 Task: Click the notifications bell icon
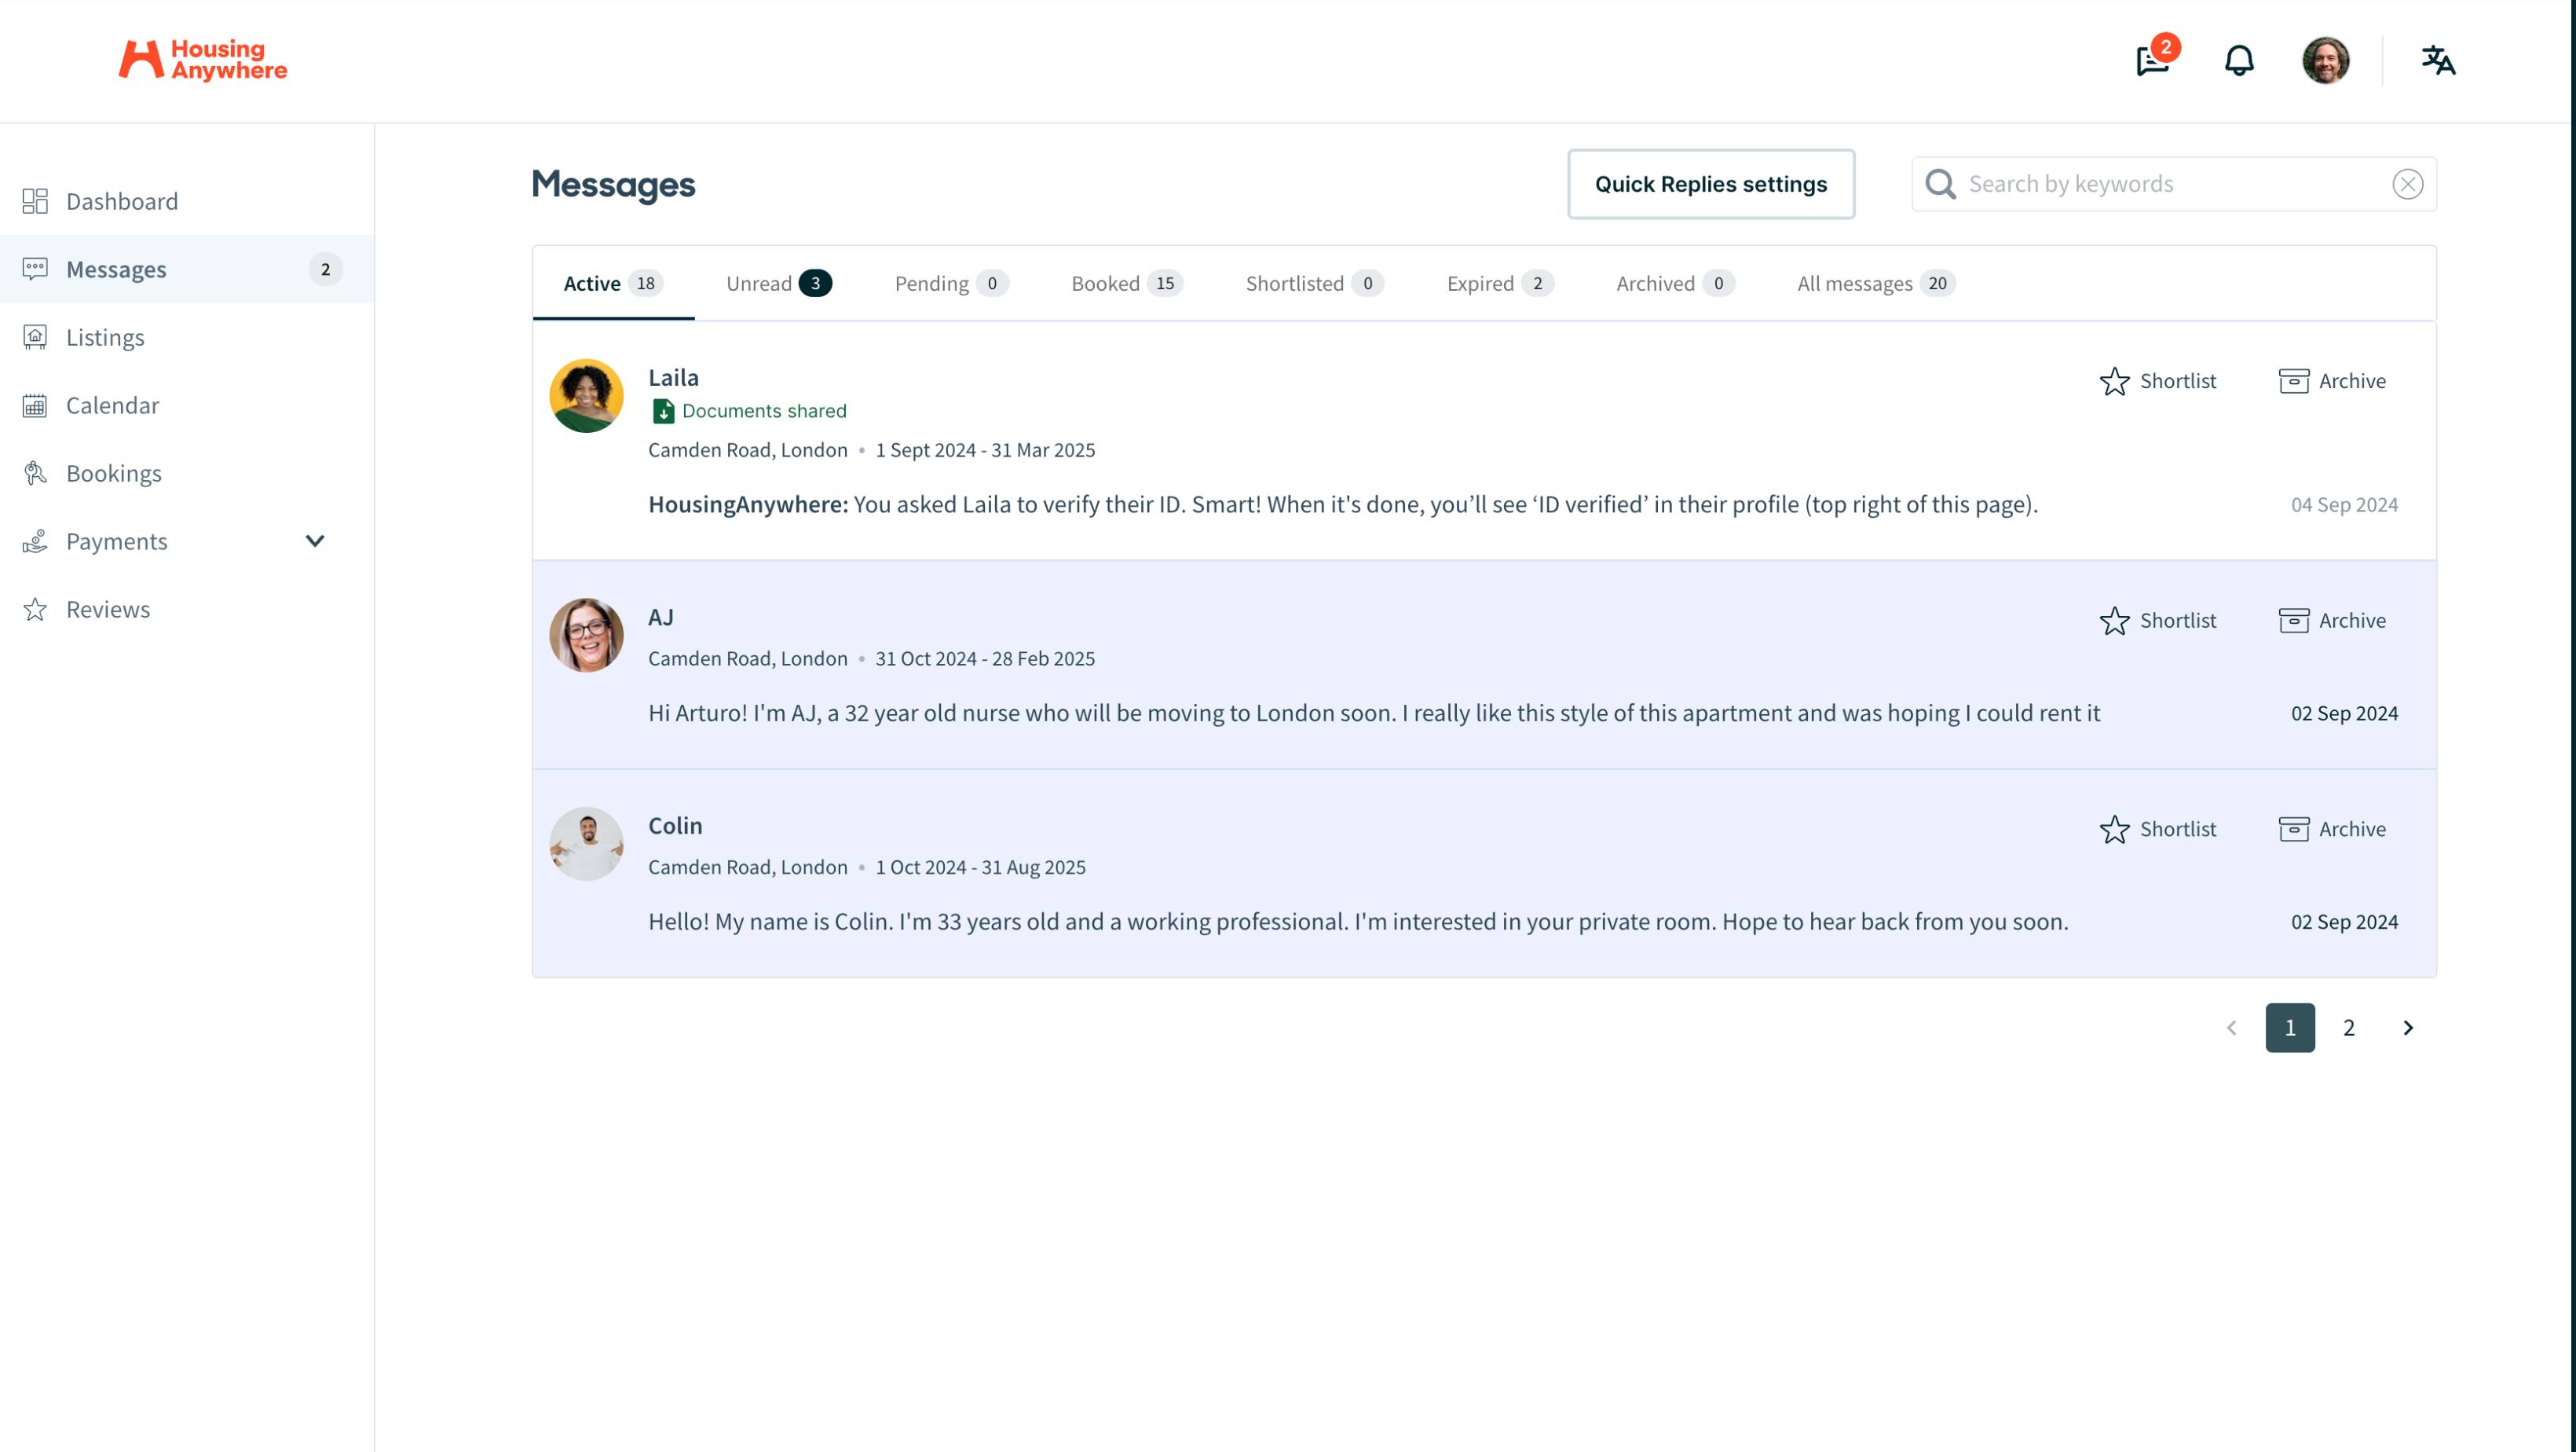pos(2238,61)
